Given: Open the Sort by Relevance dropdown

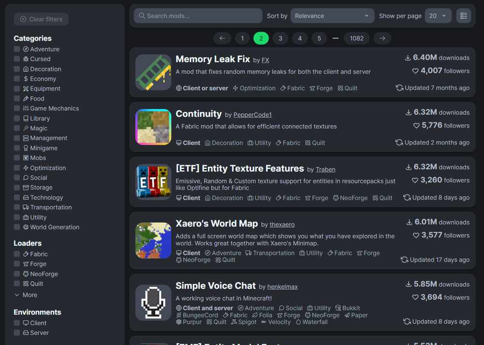Looking at the screenshot, I should pos(332,16).
